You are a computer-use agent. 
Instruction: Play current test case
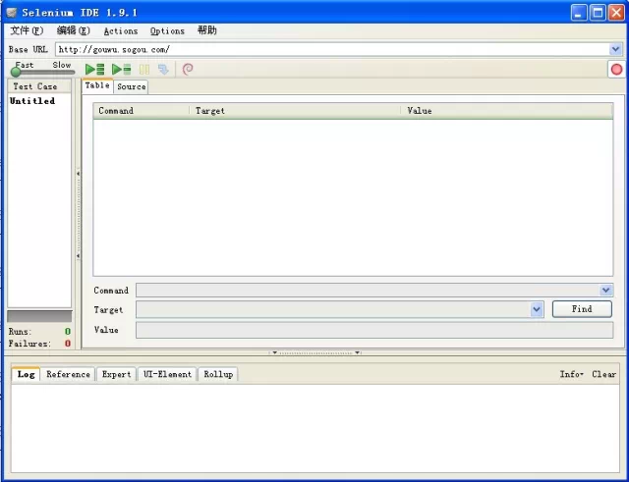click(122, 70)
